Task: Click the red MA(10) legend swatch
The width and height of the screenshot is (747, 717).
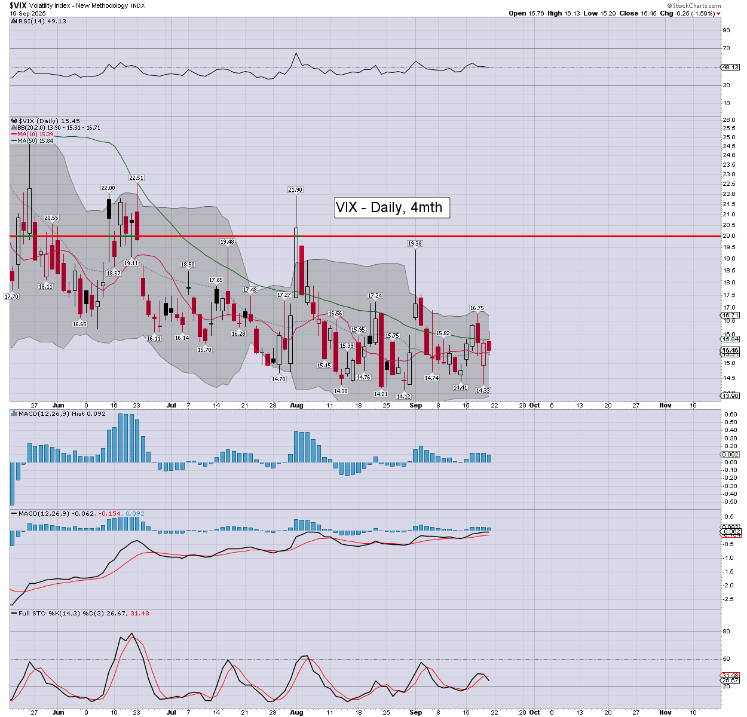Action: (14, 134)
